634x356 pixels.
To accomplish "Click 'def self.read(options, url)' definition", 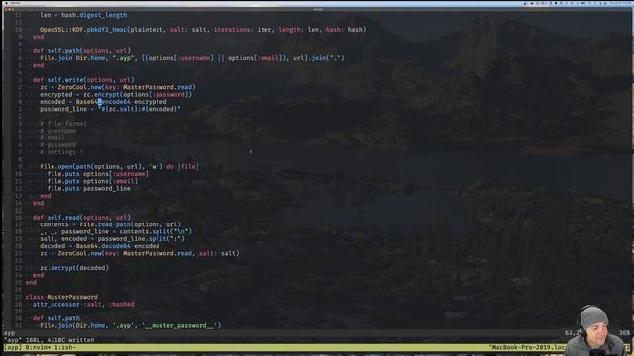I will click(x=81, y=218).
